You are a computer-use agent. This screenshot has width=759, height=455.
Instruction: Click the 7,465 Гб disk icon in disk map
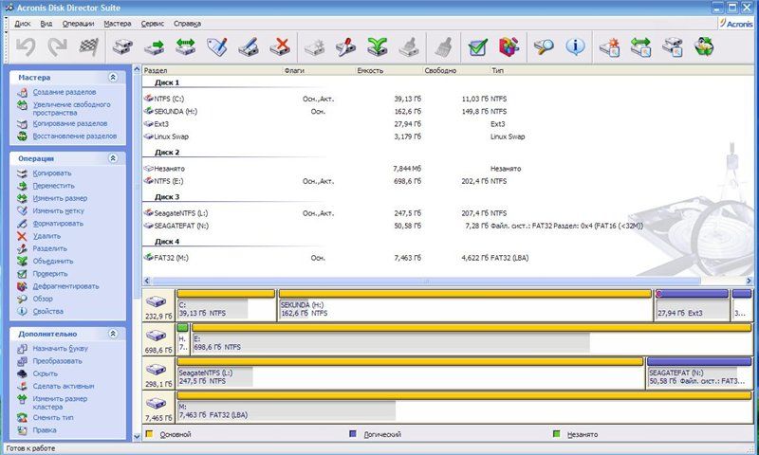click(156, 404)
